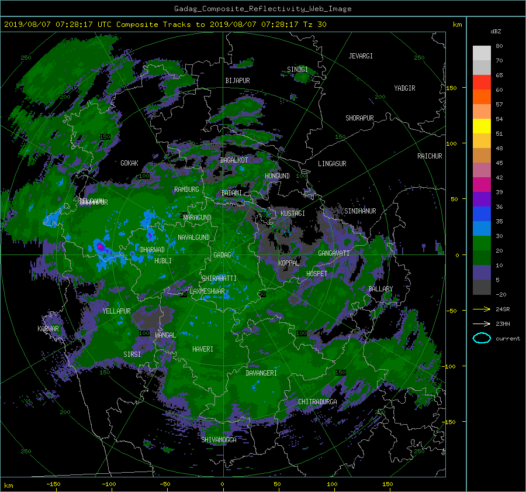Click the BIJAPUR city label
This screenshot has width=526, height=492.
(237, 81)
